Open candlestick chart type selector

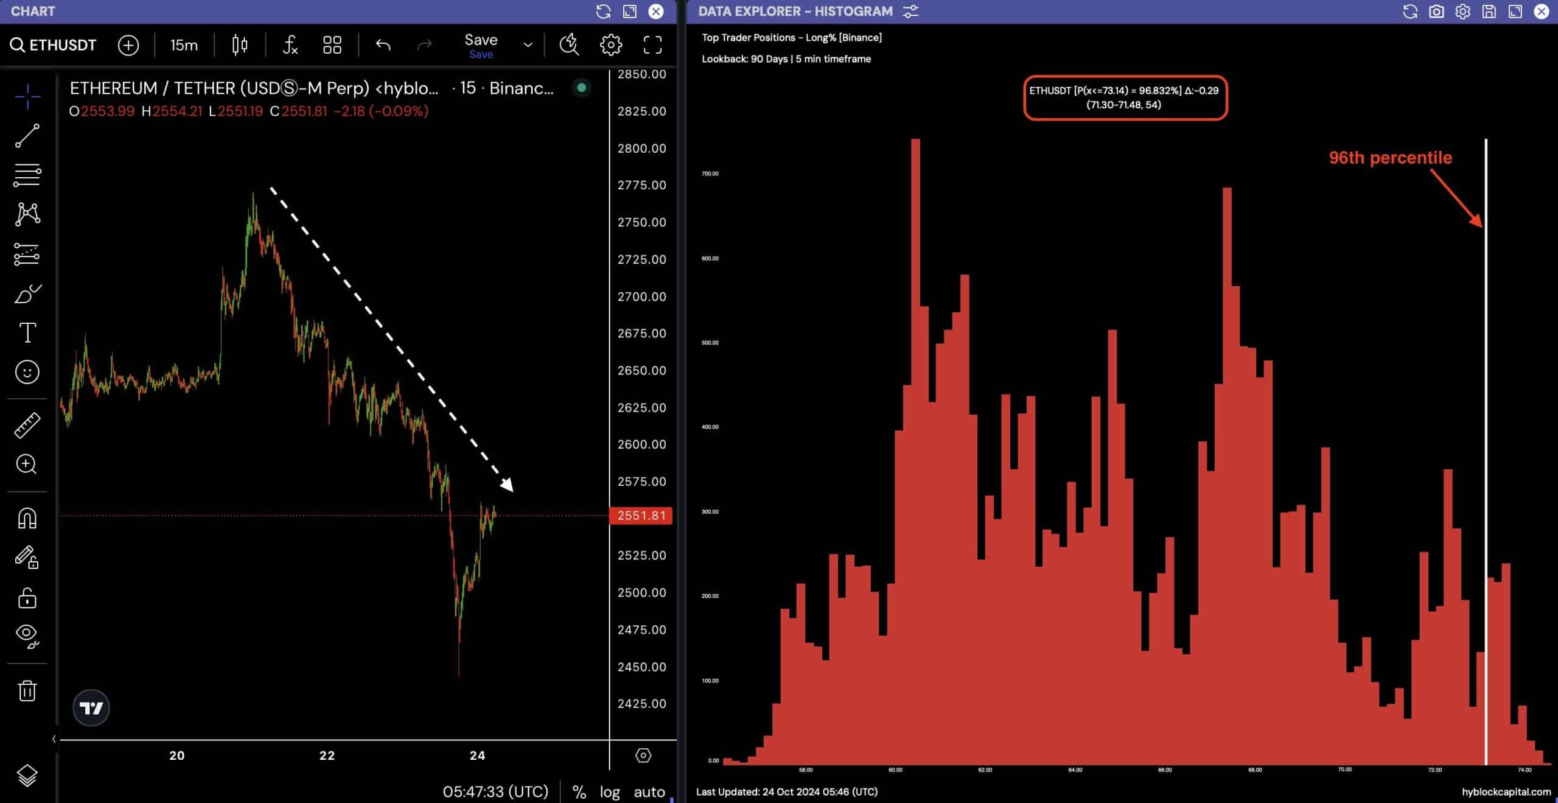pyautogui.click(x=240, y=44)
